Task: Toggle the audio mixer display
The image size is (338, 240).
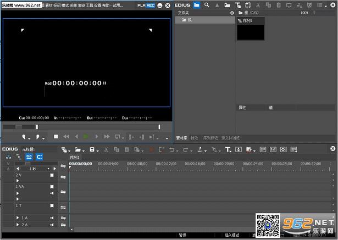Action: click(273, 149)
